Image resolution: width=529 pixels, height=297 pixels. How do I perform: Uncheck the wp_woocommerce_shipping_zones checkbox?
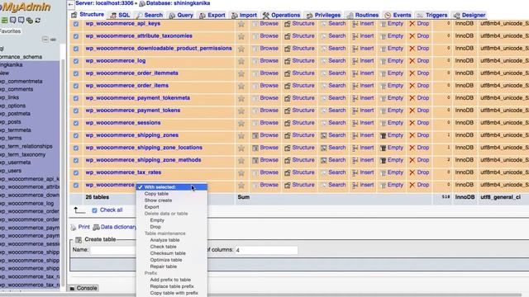pyautogui.click(x=76, y=135)
